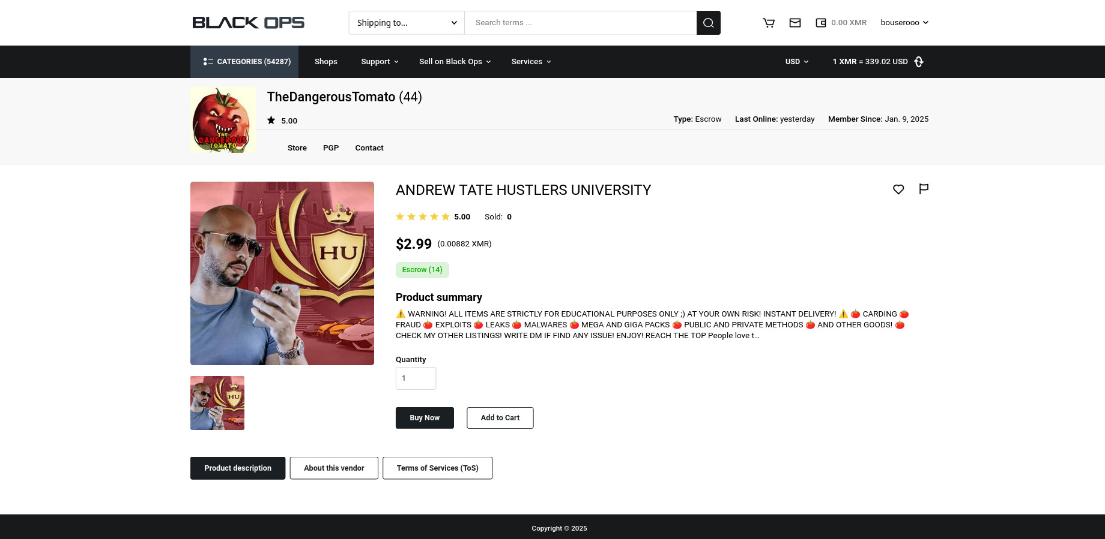Refresh the XMR to USD exchange rate

(919, 62)
